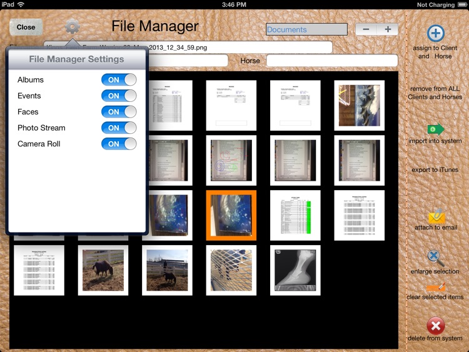Click the blue plus assign icon

[x=435, y=33]
